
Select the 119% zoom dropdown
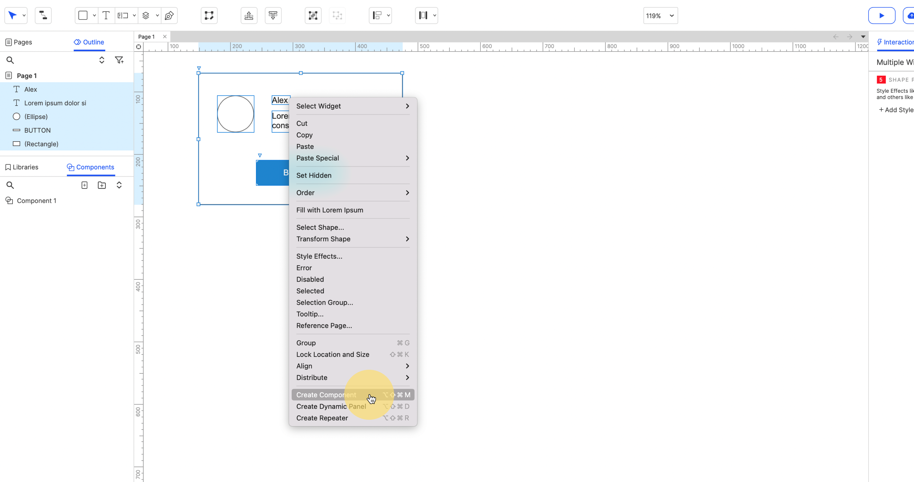[x=659, y=15]
